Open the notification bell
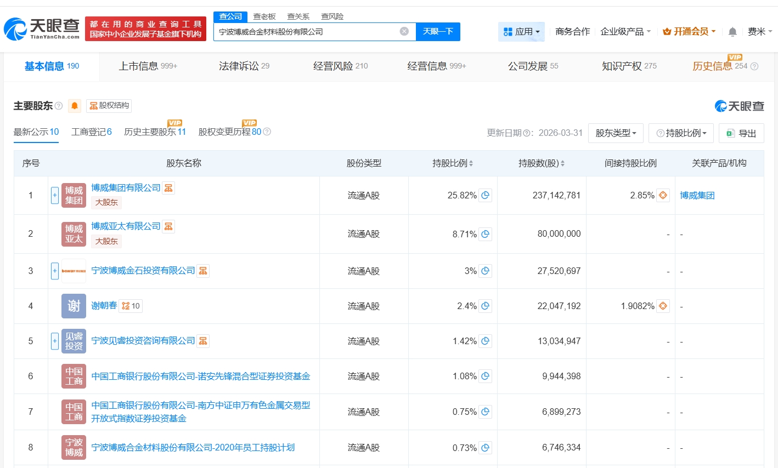This screenshot has width=778, height=468. point(732,32)
